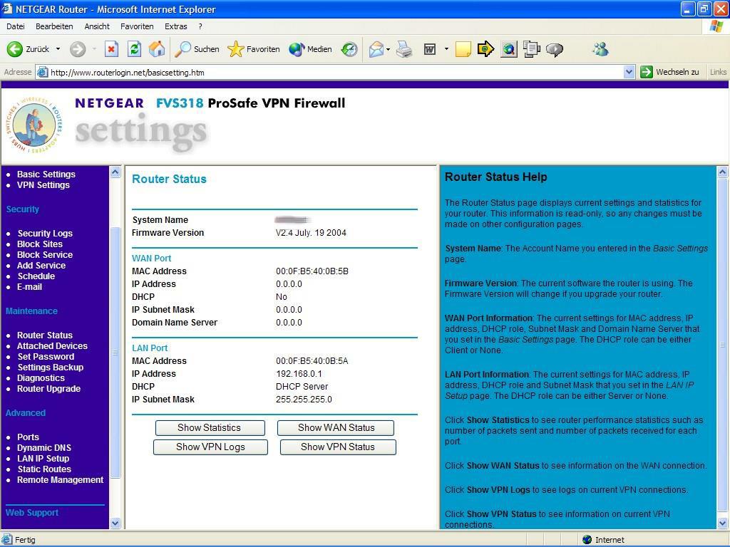Screen dimensions: 730x547
Task: Open the VPN Settings sidebar link
Action: [x=43, y=184]
